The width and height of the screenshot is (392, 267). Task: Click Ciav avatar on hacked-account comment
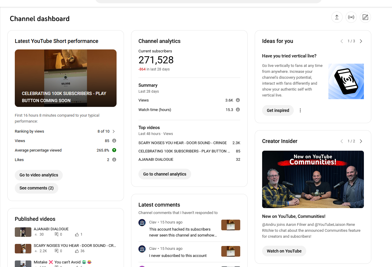(142, 223)
